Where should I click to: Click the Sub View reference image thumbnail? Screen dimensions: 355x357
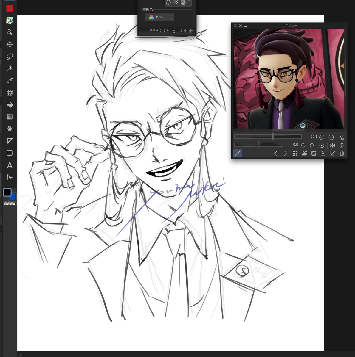click(x=289, y=79)
